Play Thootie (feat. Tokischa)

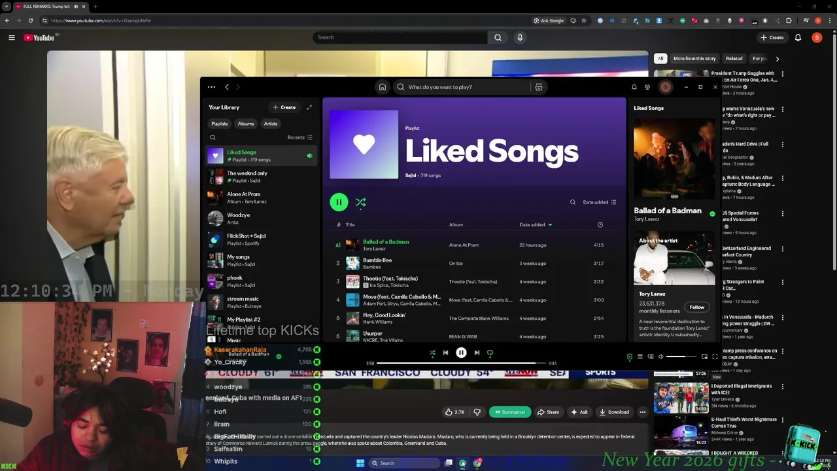(x=390, y=279)
